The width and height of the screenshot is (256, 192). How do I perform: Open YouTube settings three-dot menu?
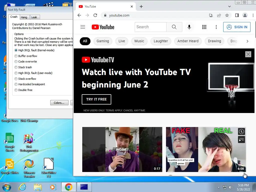(x=216, y=27)
